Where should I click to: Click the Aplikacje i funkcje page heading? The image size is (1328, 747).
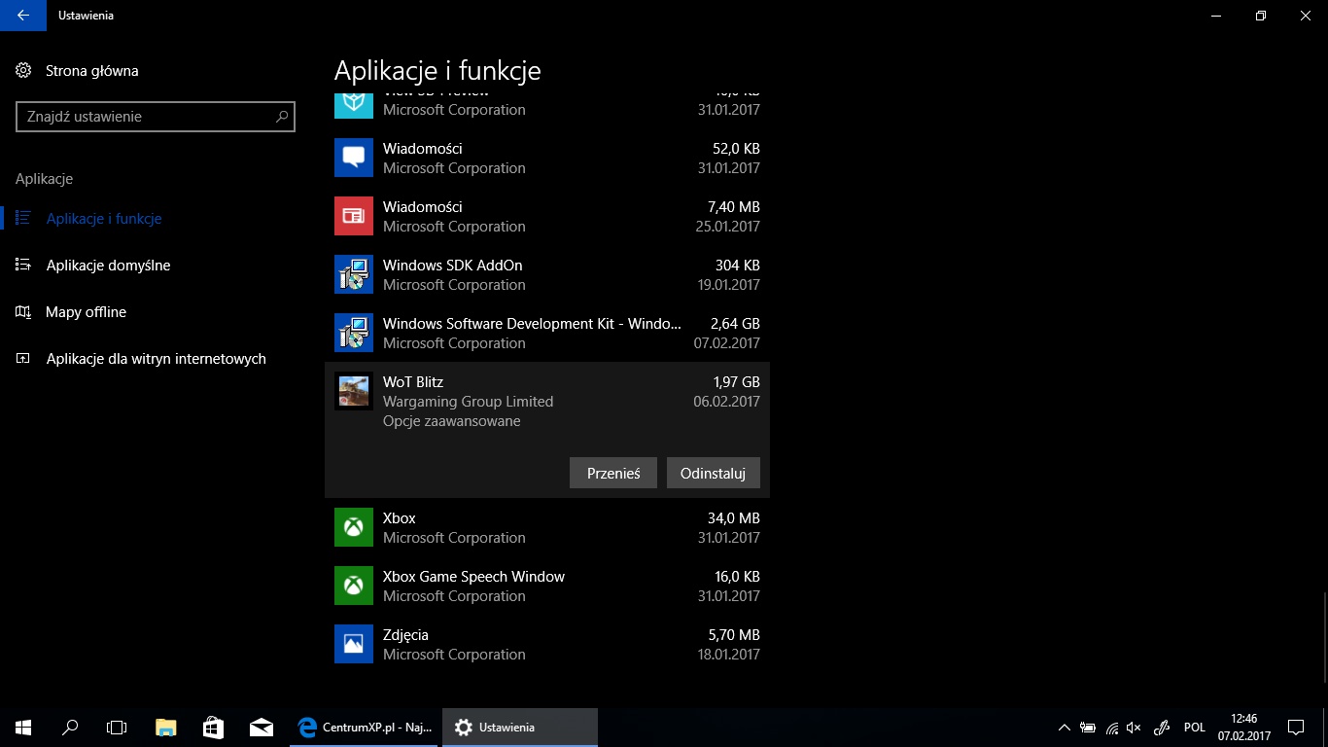[437, 70]
